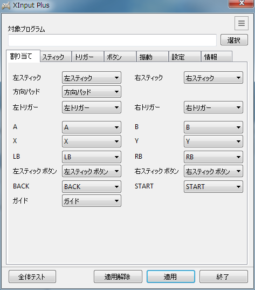
Task: Expand the 右スティック assignment dropdown
Action: pyautogui.click(x=213, y=78)
